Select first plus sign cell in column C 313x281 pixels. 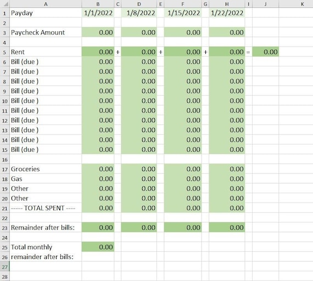pyautogui.click(x=118, y=52)
